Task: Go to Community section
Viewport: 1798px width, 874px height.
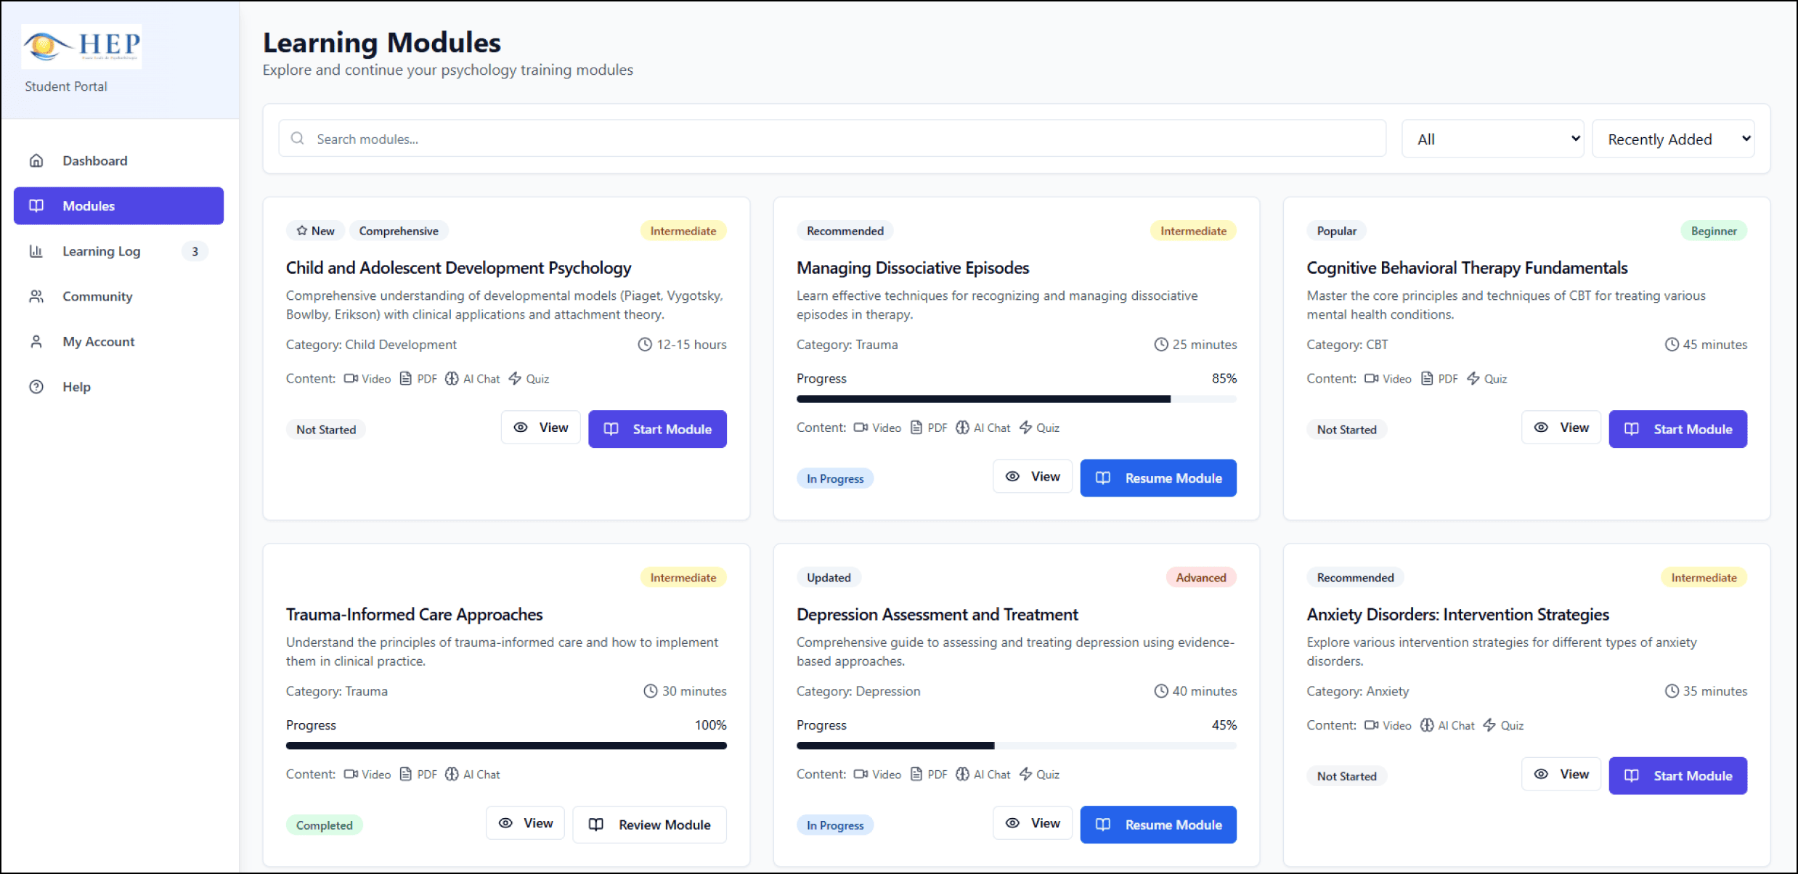Action: [118, 296]
